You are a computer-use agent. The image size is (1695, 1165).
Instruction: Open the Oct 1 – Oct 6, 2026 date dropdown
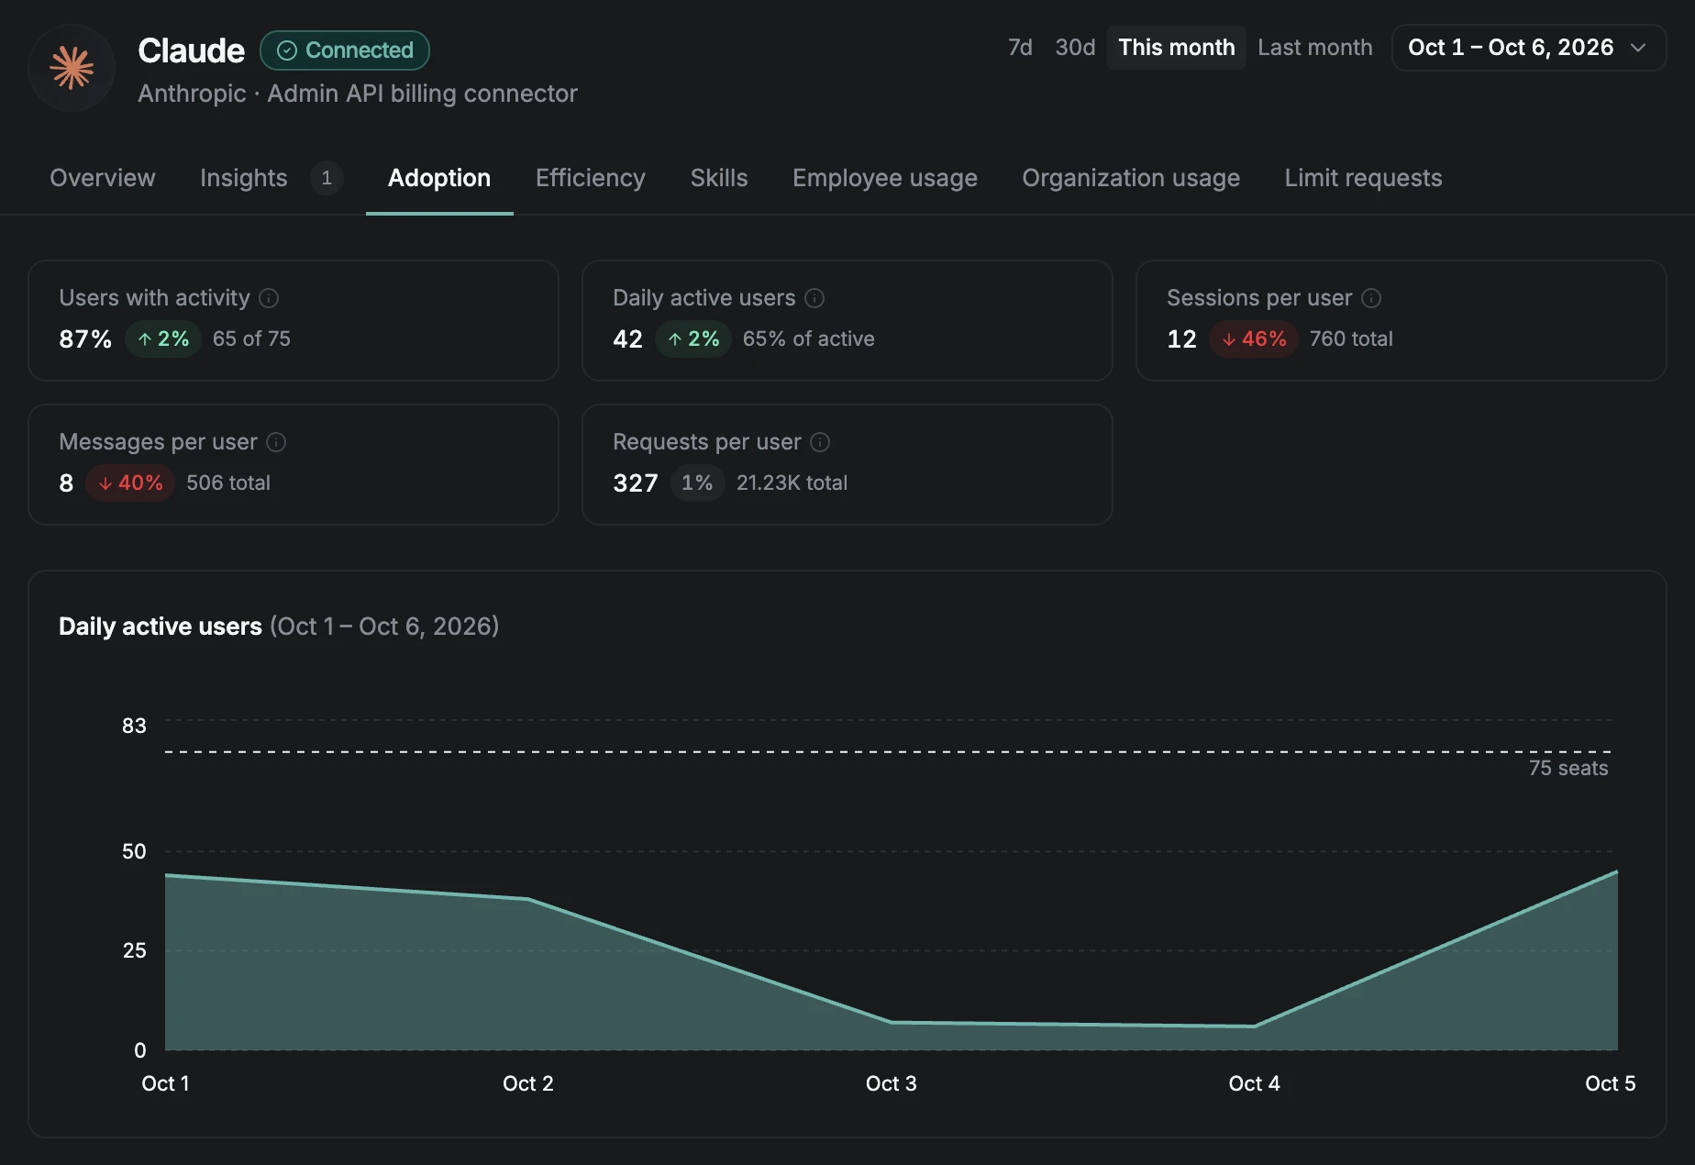[x=1529, y=48]
